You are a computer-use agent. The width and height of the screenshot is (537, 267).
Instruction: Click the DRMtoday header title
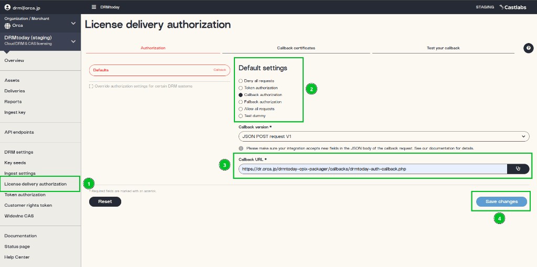110,7
